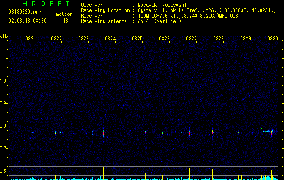Viewport: 284px width, 180px height.
Task: Click the 0825 time marker
Action: tap(137, 39)
